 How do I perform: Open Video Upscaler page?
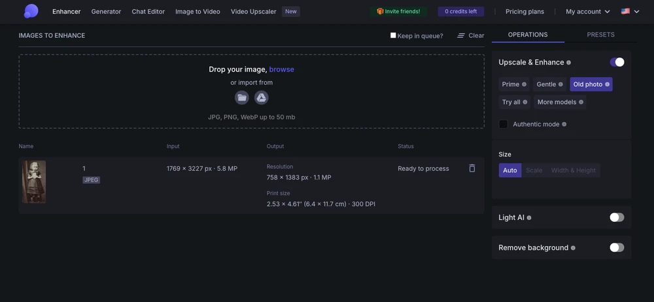pyautogui.click(x=254, y=12)
